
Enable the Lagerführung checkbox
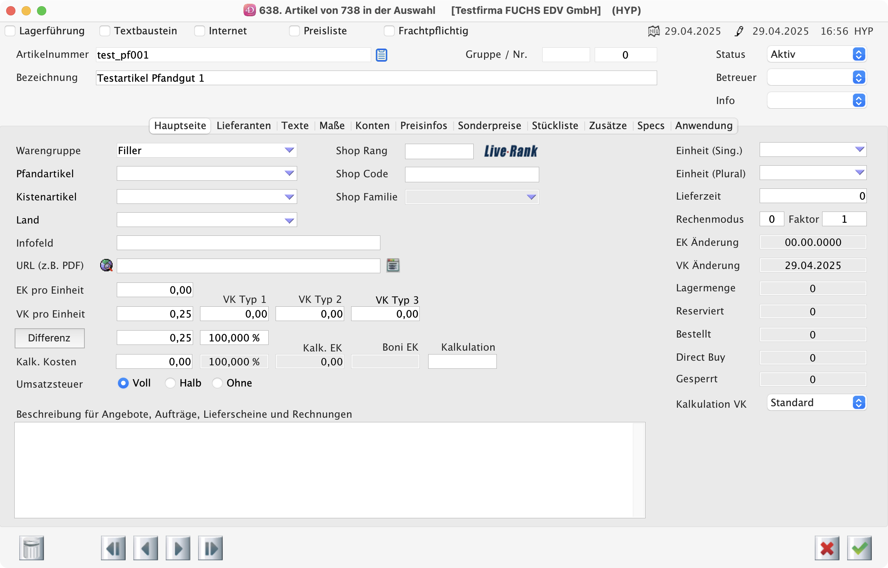(x=10, y=31)
